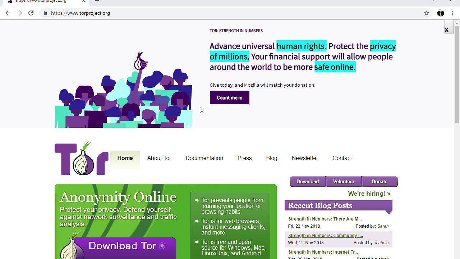Click author name isabela
Screen dimensions: 460x259
tap(382, 242)
